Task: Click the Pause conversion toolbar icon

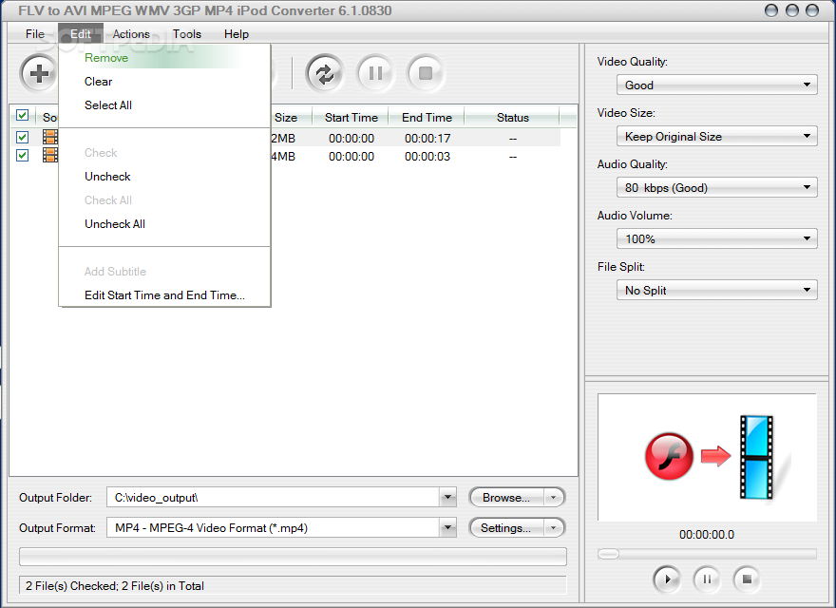Action: pos(375,73)
